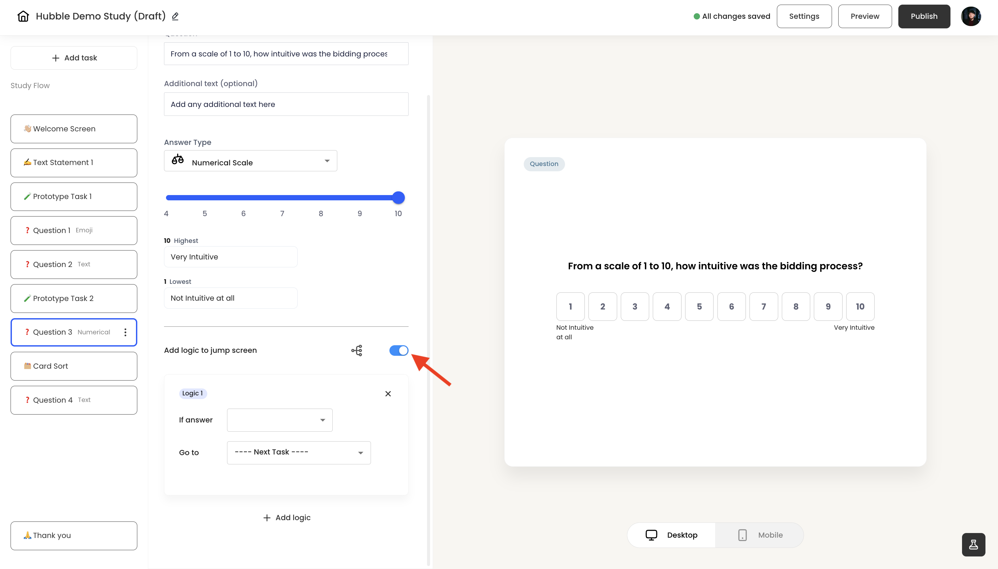
Task: Switch preview to Mobile
Action: coord(759,535)
